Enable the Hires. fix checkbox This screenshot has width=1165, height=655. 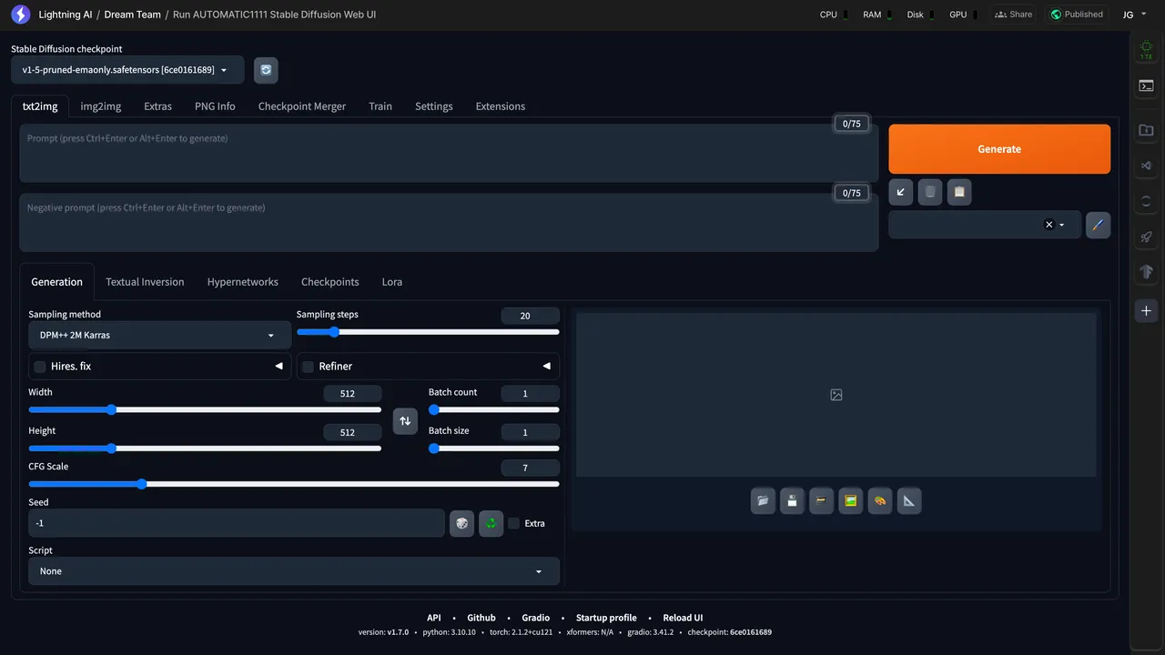pos(40,367)
